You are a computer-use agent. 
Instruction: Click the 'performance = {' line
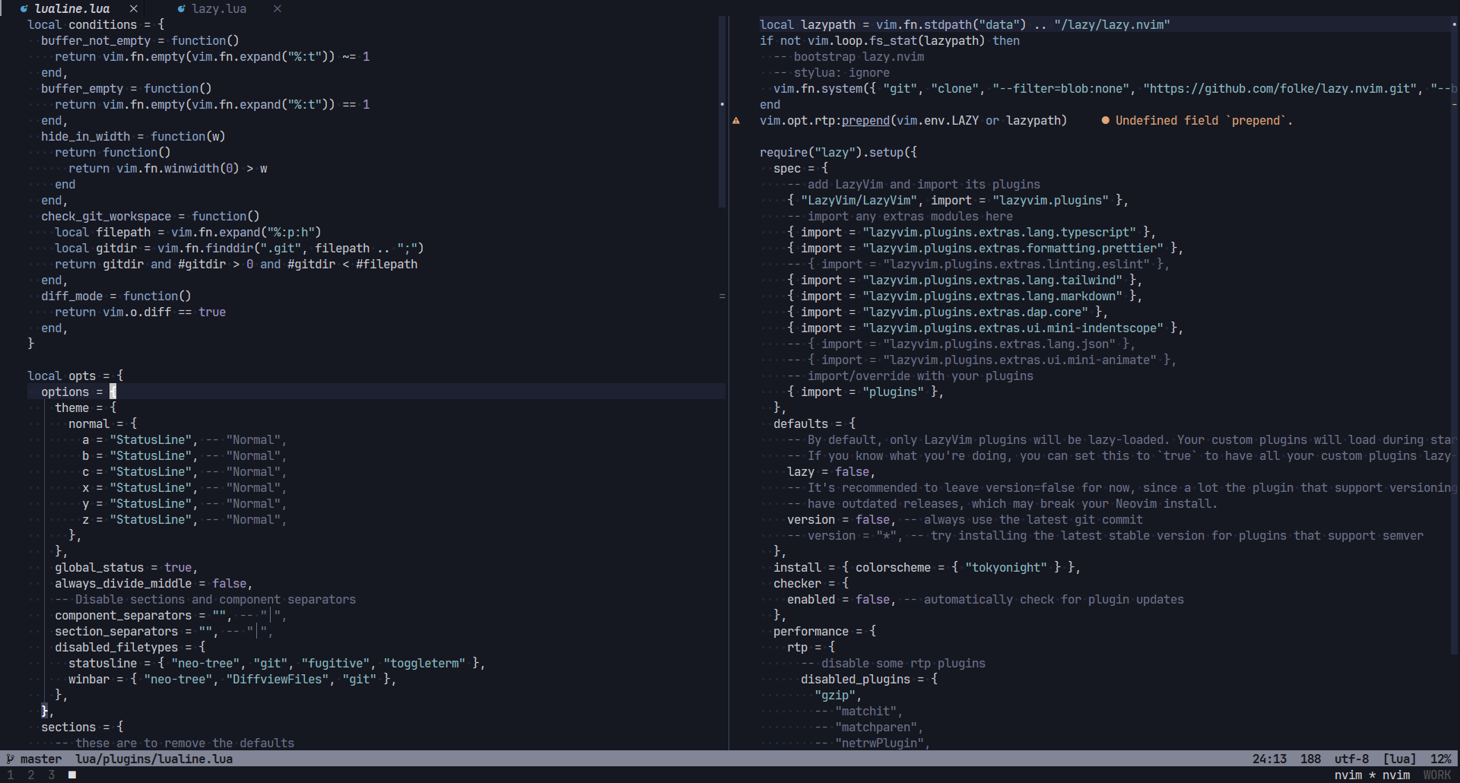824,631
